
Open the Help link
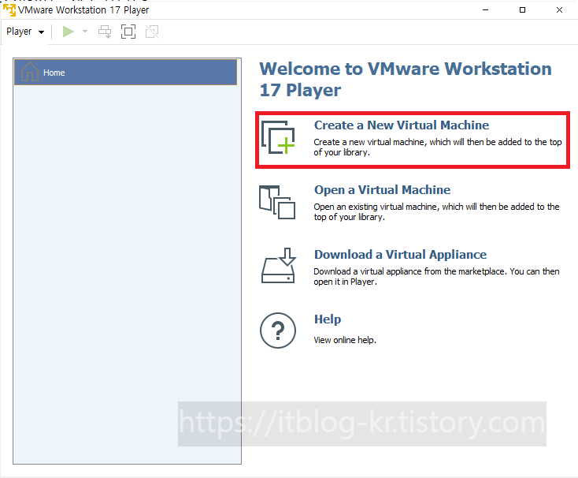328,319
